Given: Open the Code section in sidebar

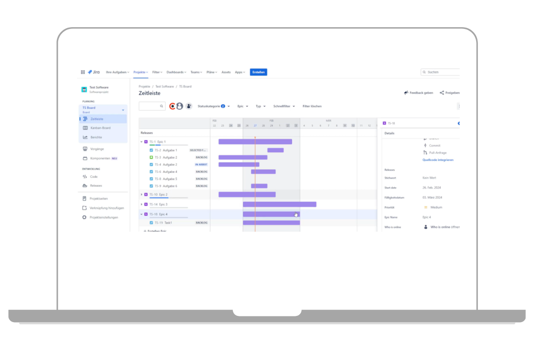Looking at the screenshot, I should [x=93, y=177].
